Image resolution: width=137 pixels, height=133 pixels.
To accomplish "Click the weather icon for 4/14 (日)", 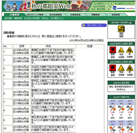I will click(x=121, y=129).
